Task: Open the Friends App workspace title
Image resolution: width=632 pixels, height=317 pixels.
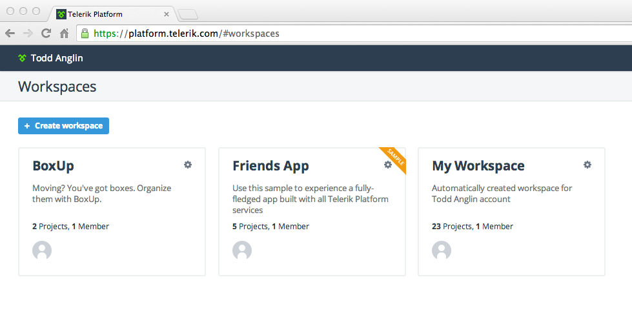Action: pos(270,166)
